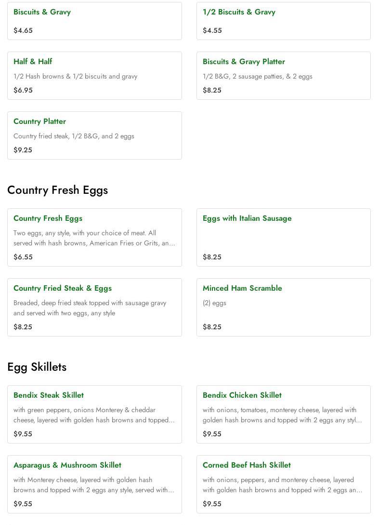Viewport: 378px width, 525px height.
Task: Click the $6.95 price under Half & Half
Action: click(x=23, y=90)
